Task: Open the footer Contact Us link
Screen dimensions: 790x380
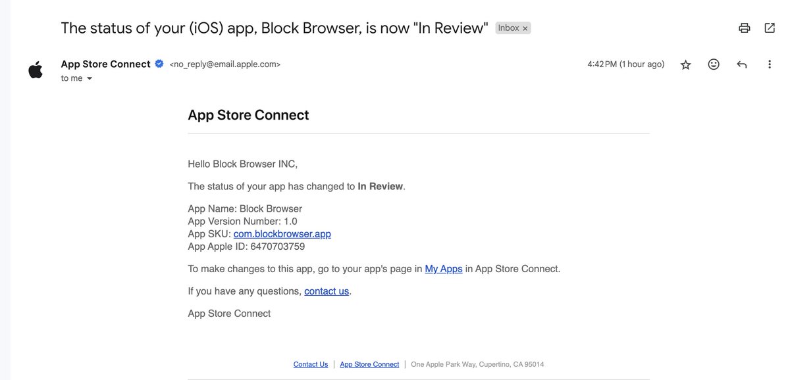Action: click(311, 364)
